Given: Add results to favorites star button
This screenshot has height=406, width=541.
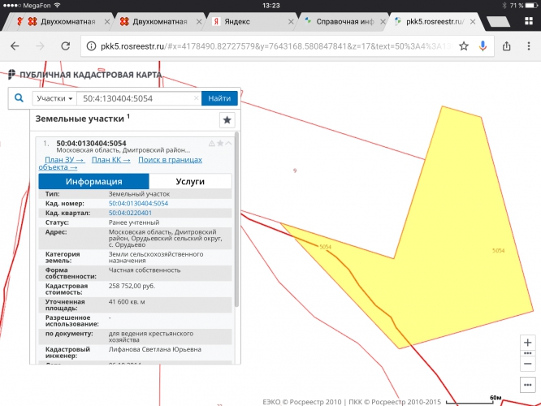Looking at the screenshot, I should (x=227, y=120).
